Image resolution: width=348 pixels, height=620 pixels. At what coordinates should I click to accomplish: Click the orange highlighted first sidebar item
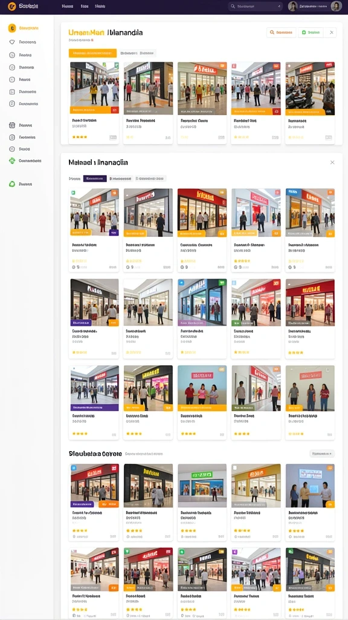[x=24, y=28]
